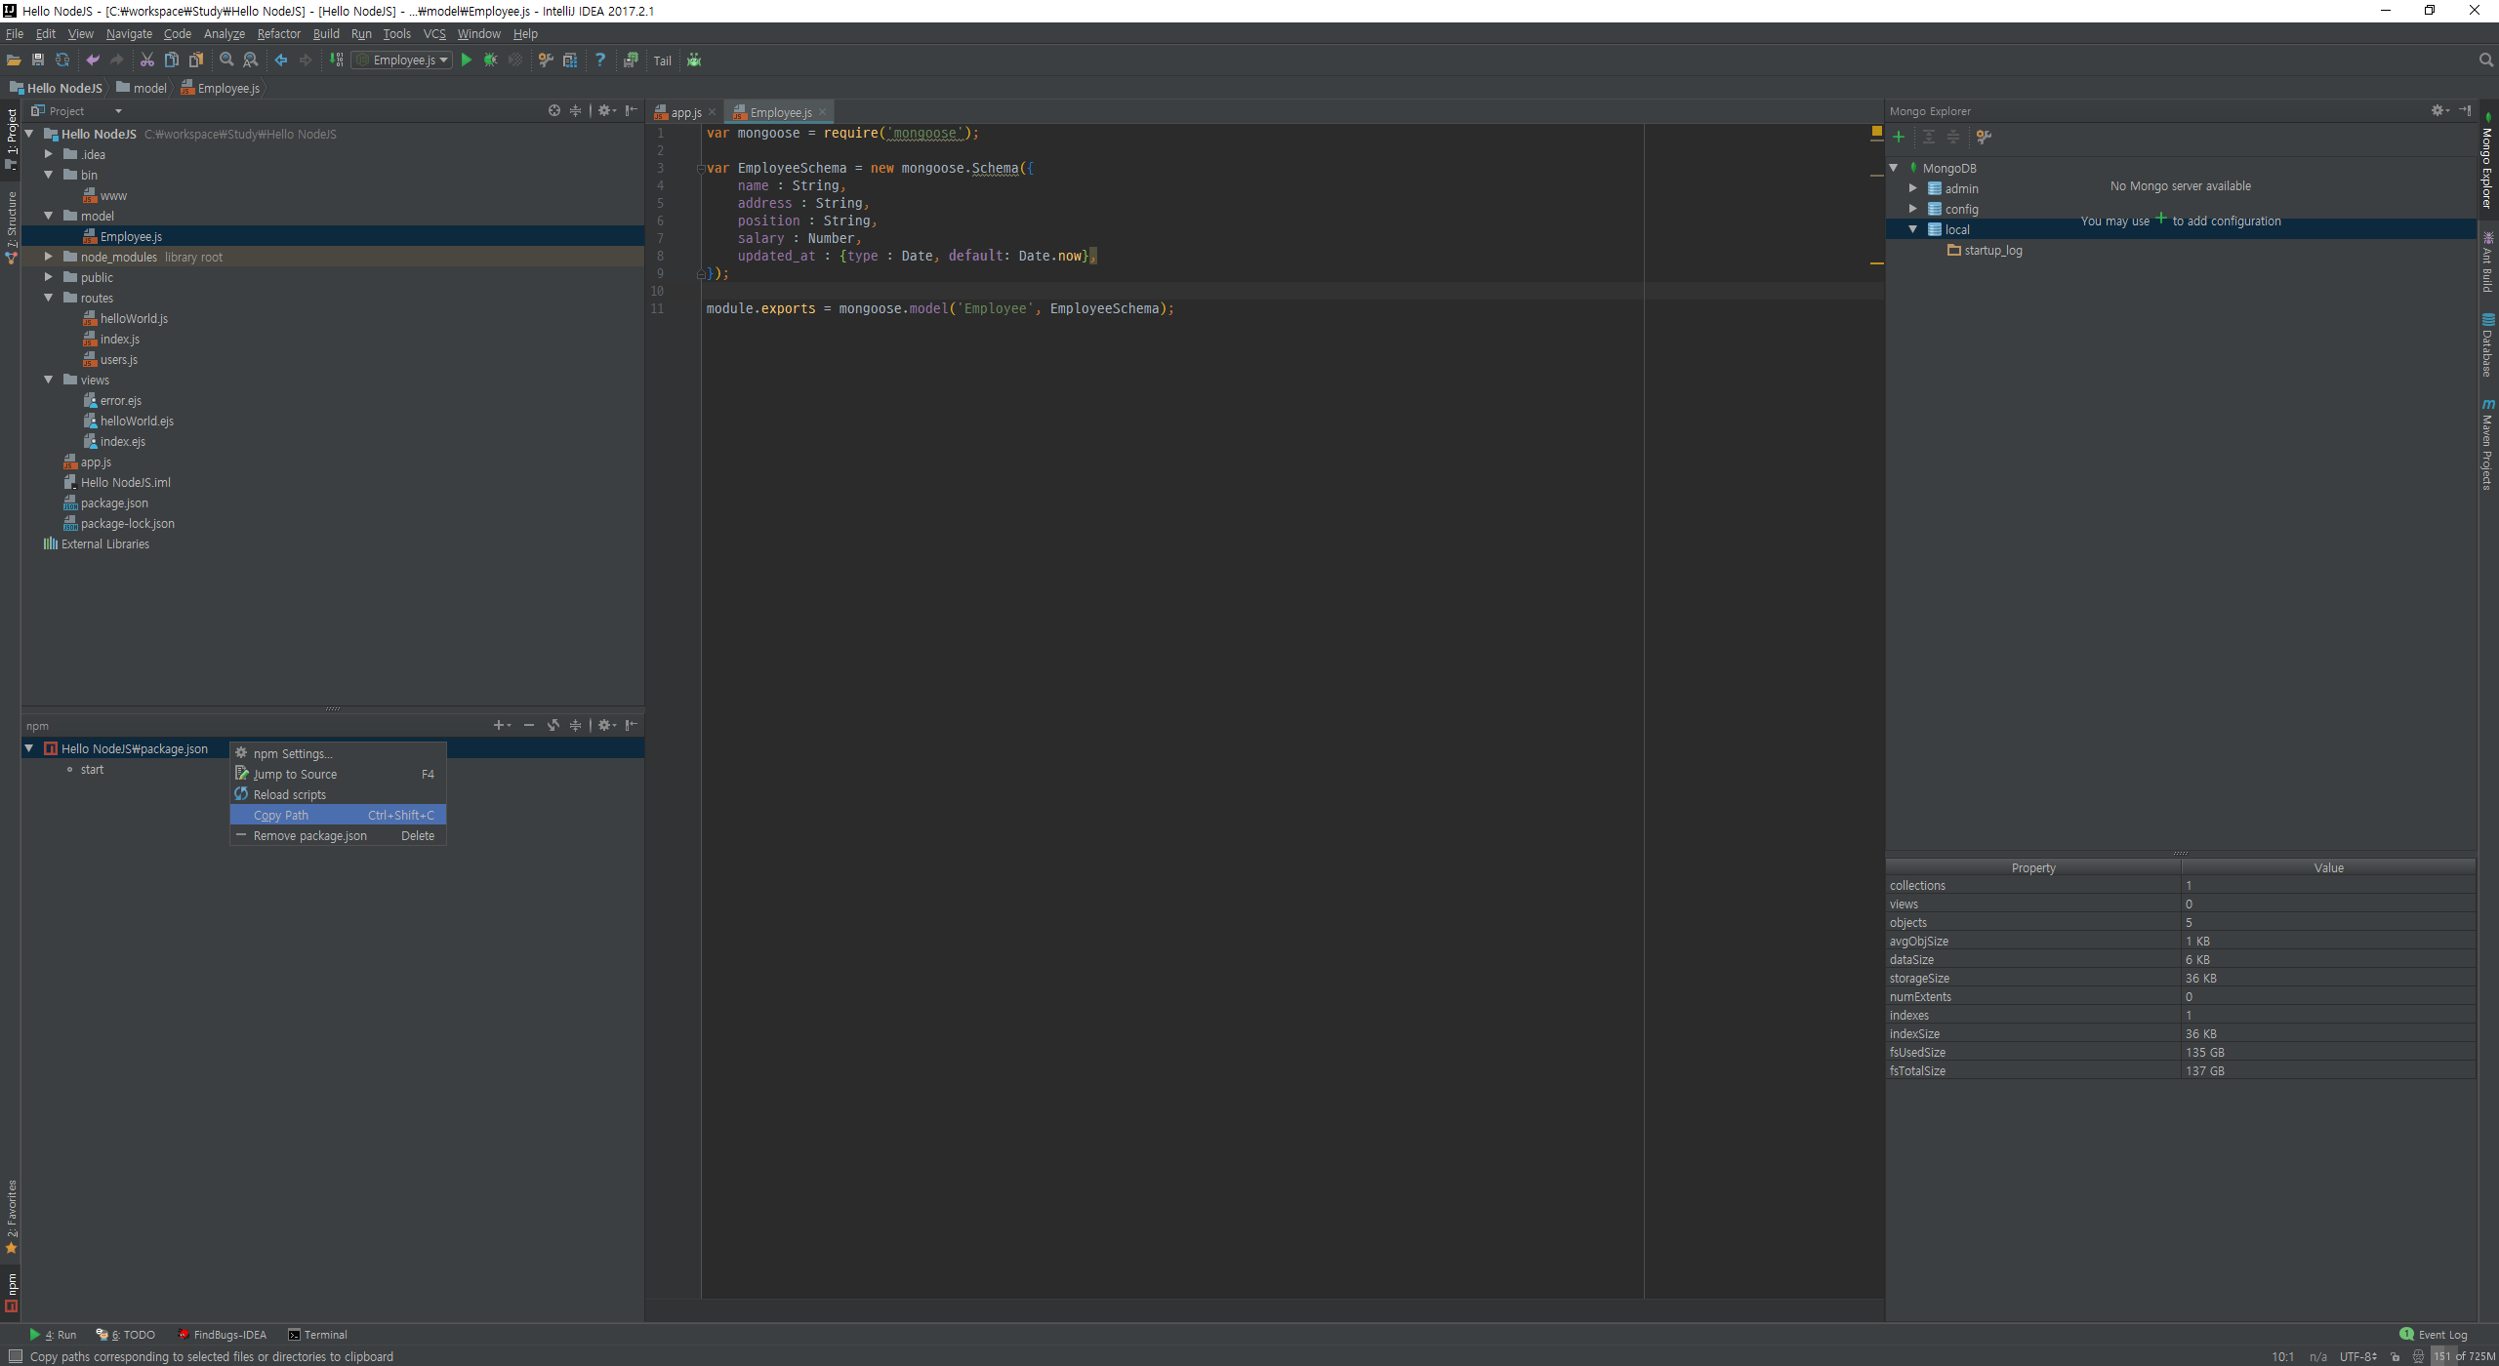Image resolution: width=2499 pixels, height=1366 pixels.
Task: Expand the admin database node
Action: (1913, 188)
